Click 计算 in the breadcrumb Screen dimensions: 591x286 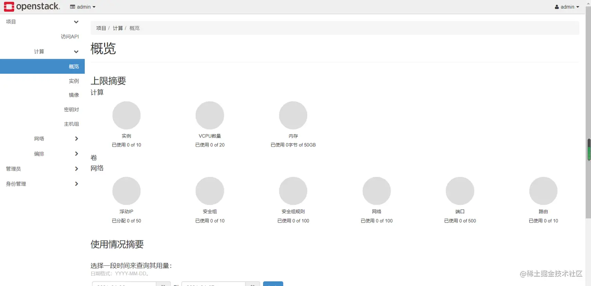coord(118,28)
